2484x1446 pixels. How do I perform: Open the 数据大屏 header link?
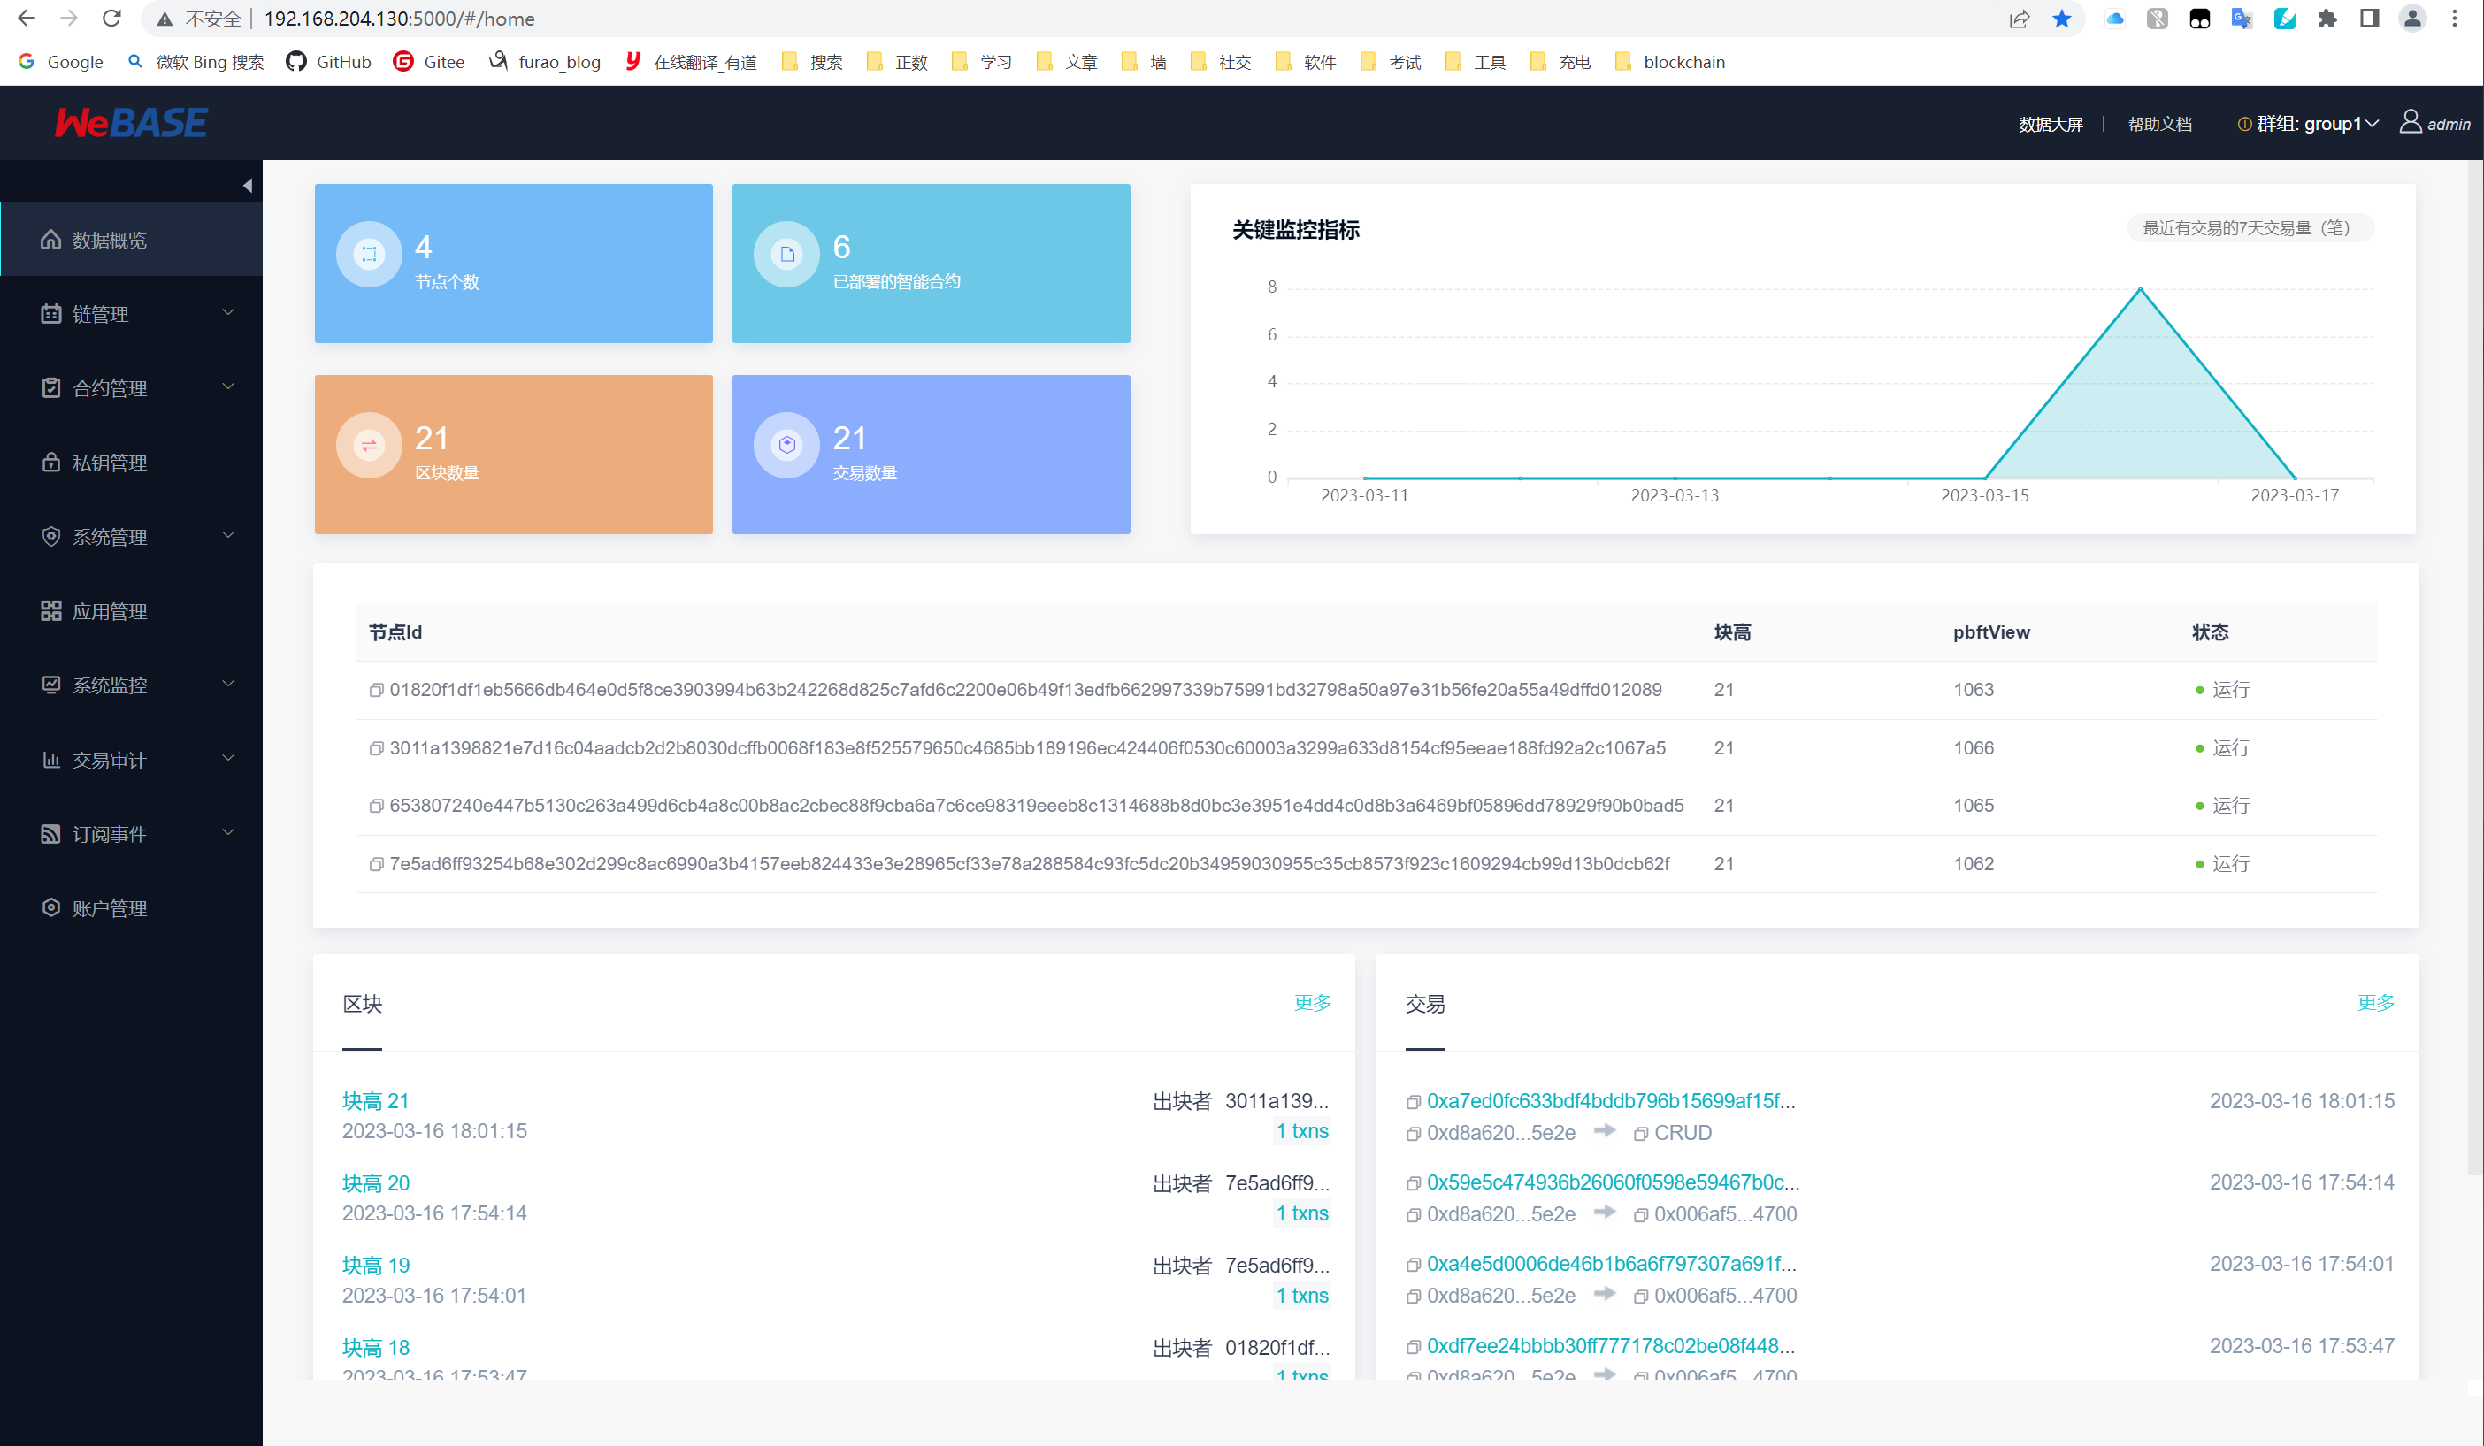click(2051, 124)
